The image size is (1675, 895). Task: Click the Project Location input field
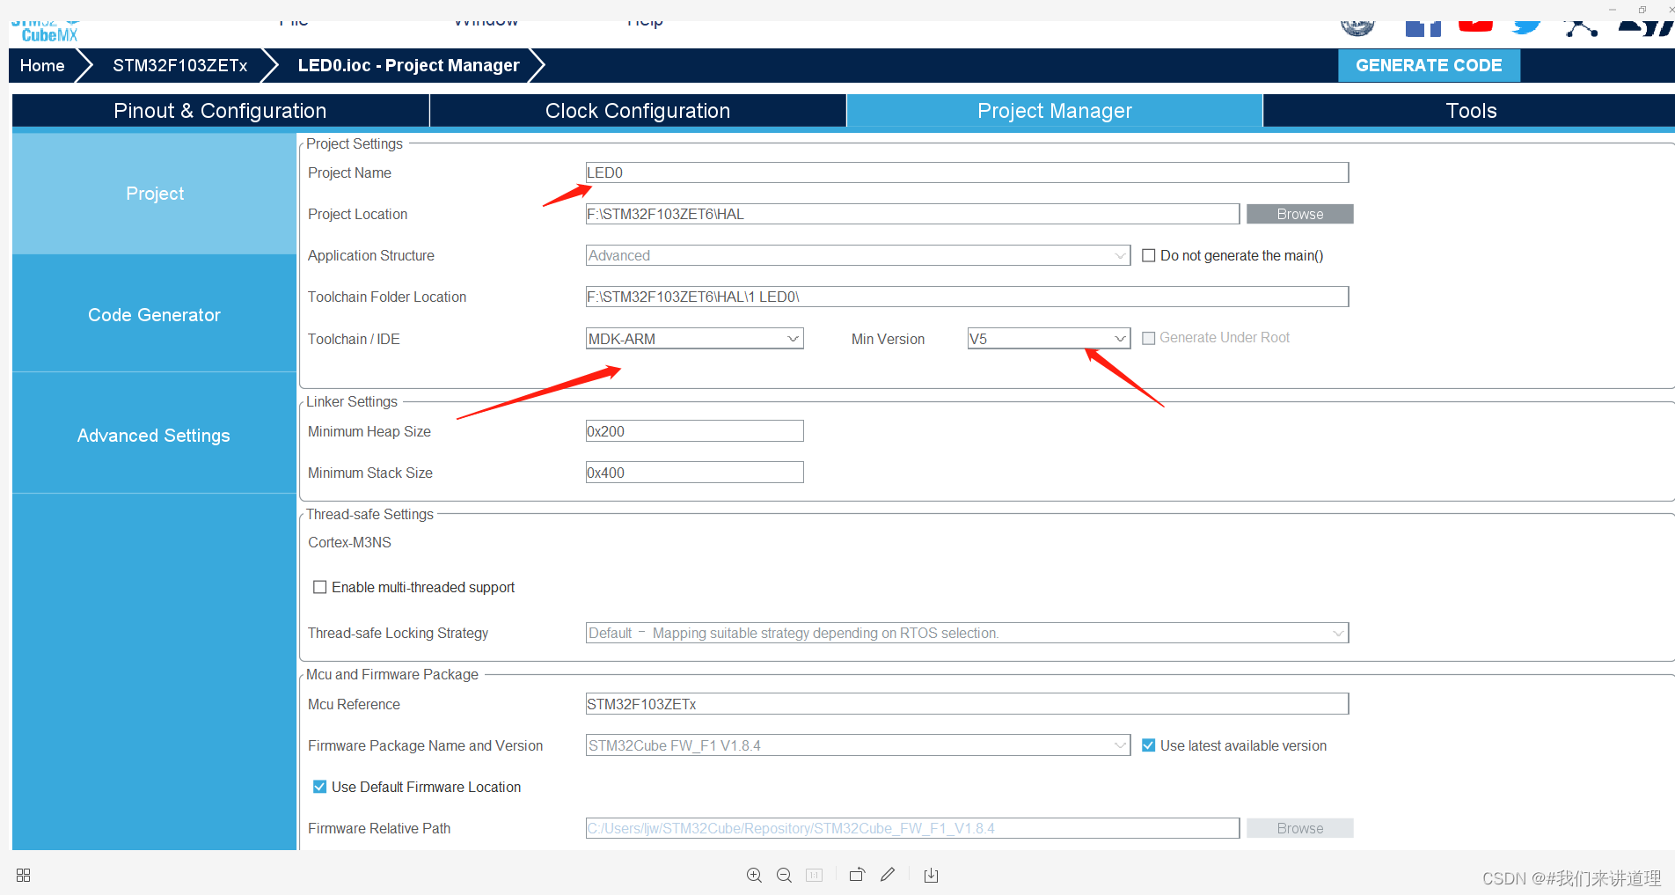coord(912,214)
